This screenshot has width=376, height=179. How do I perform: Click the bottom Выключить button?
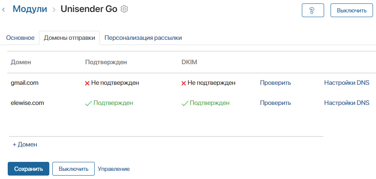coord(74,169)
